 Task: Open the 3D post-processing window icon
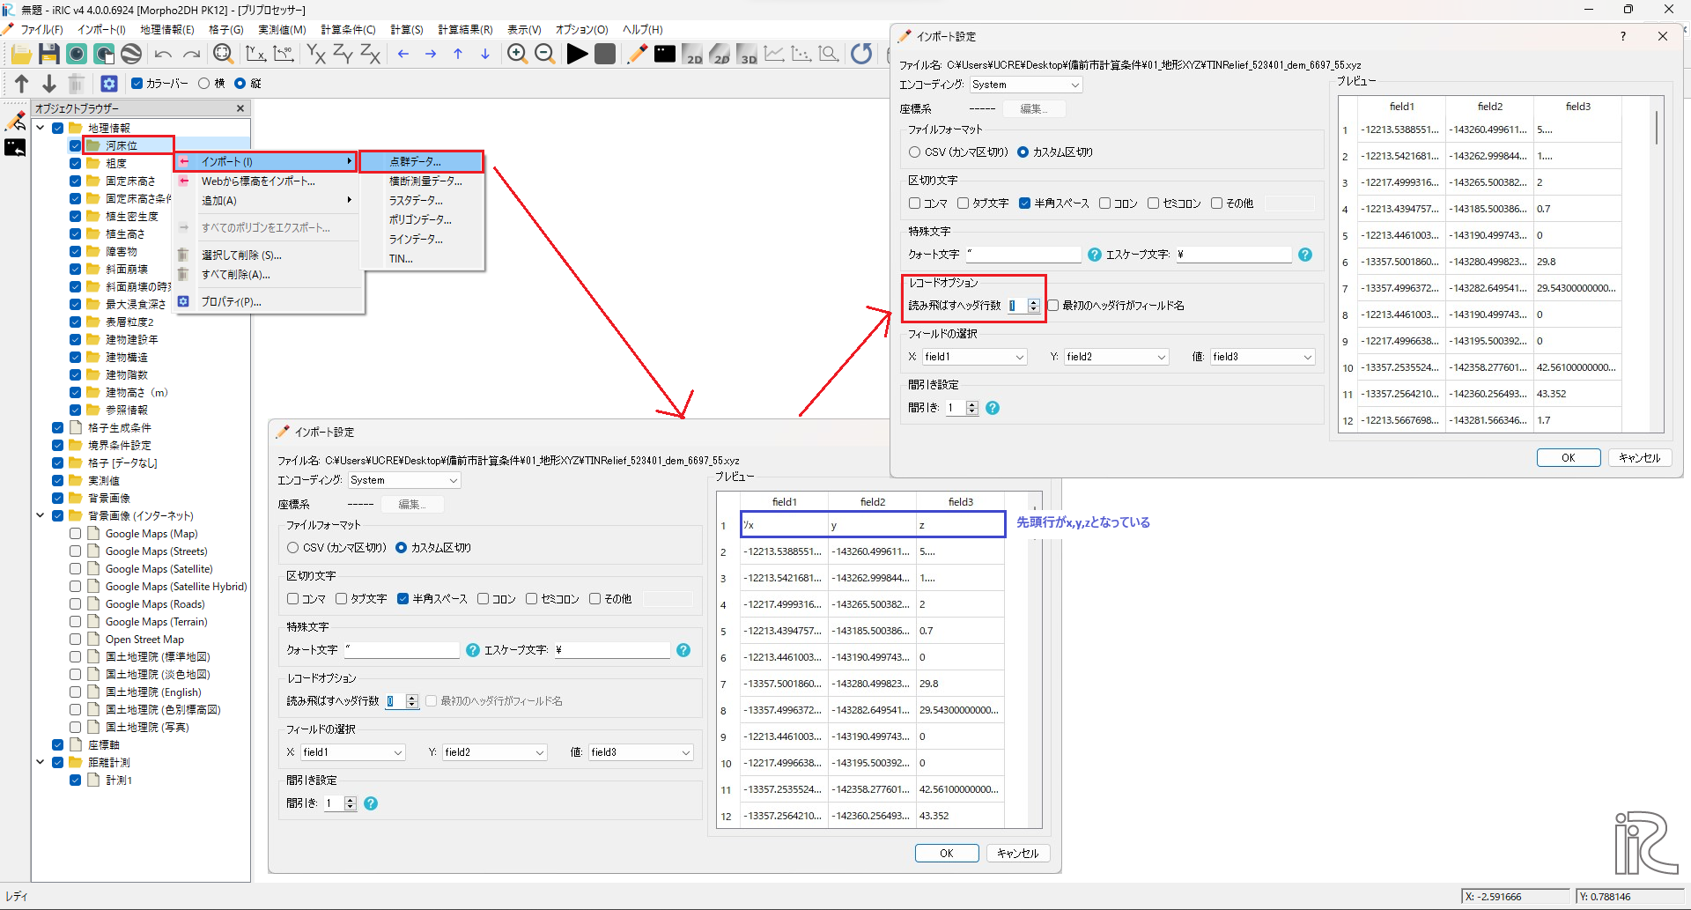pyautogui.click(x=748, y=55)
